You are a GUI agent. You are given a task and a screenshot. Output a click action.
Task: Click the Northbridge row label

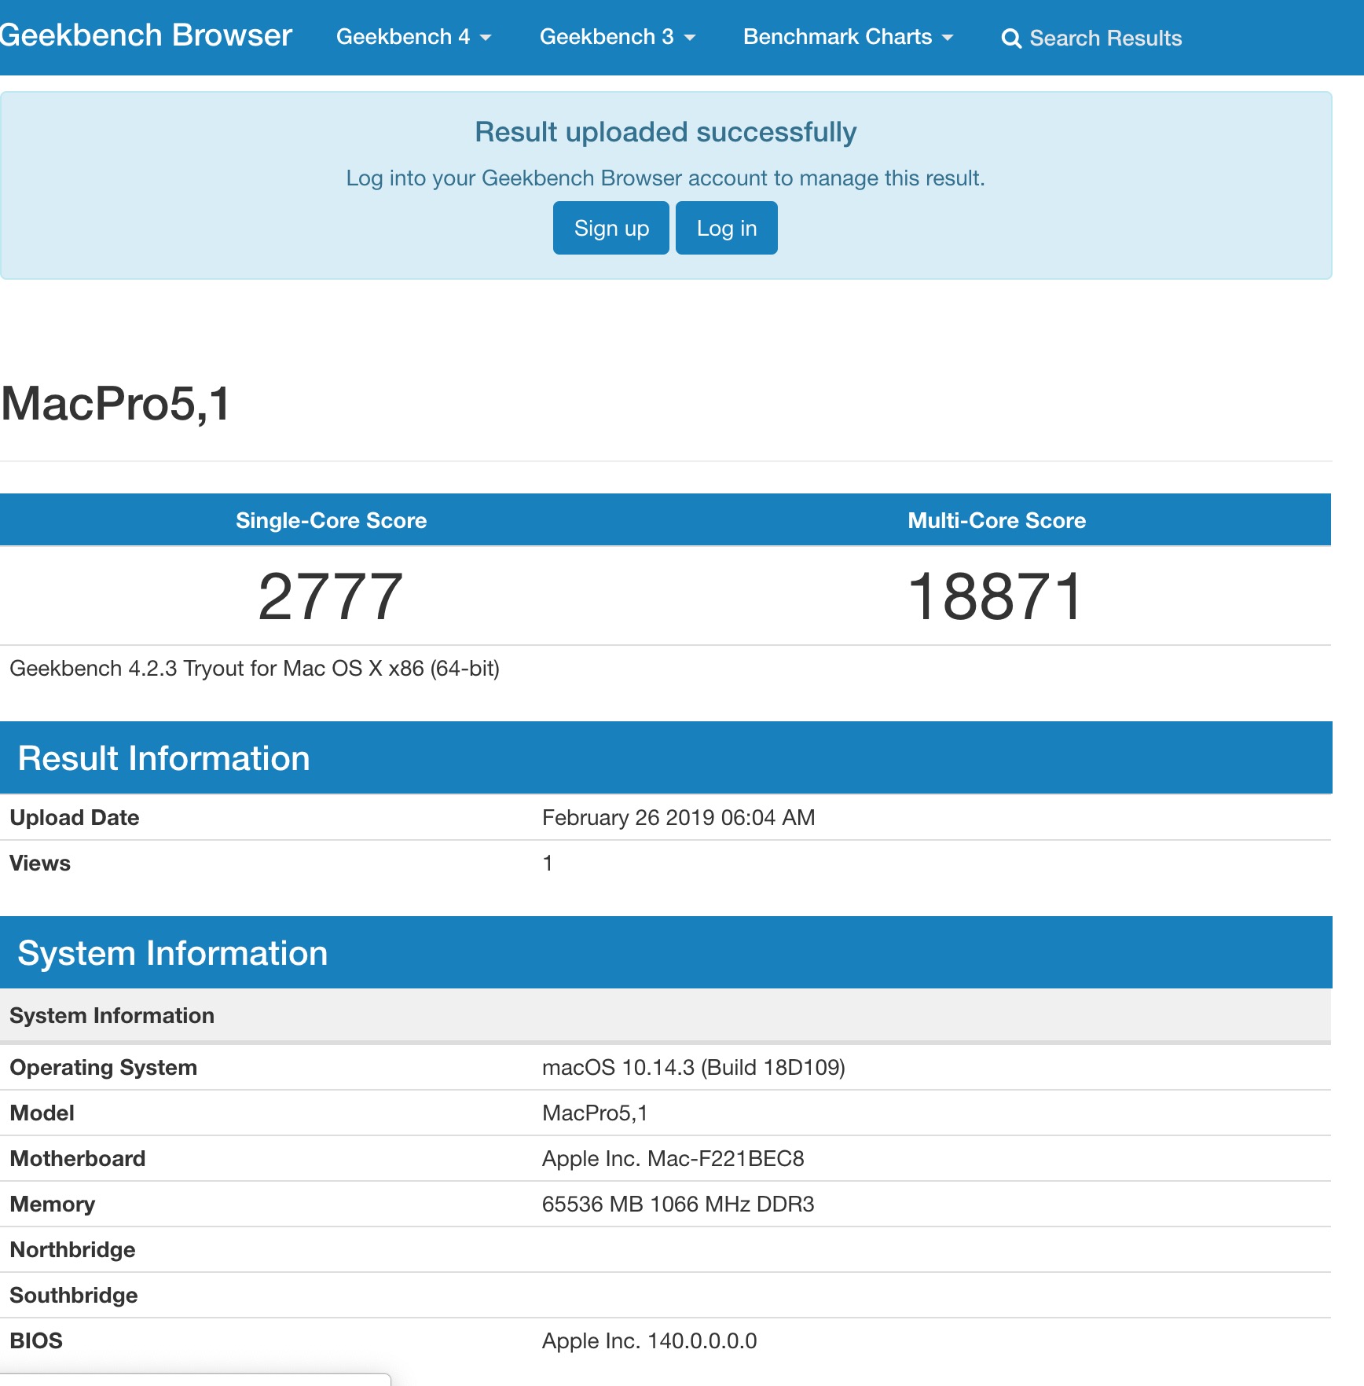point(73,1250)
